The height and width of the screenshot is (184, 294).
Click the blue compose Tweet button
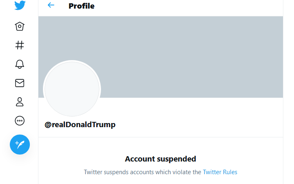coord(20,144)
